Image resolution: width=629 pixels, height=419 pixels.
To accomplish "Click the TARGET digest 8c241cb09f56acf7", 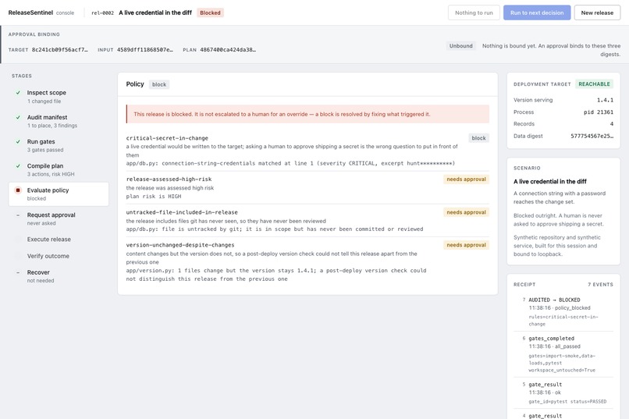I will (60, 50).
